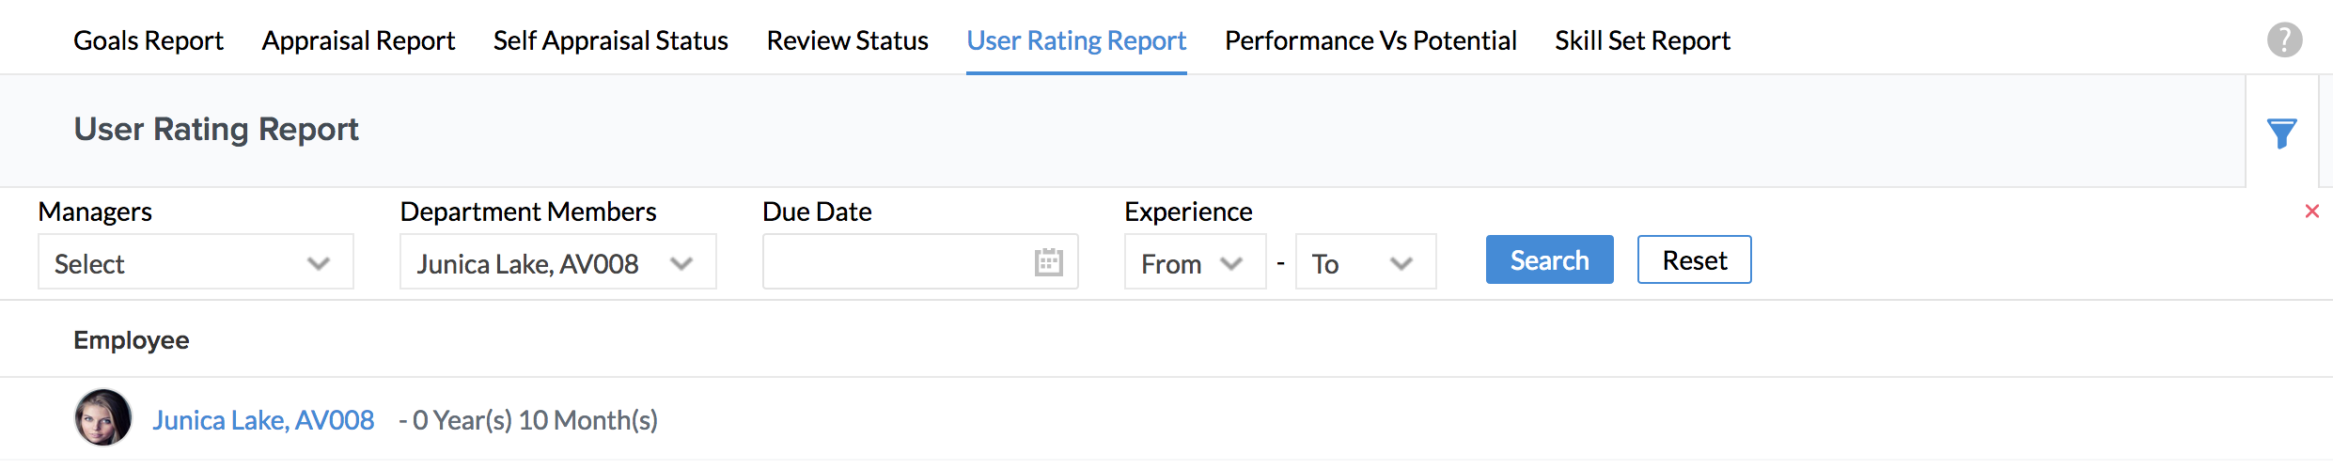The height and width of the screenshot is (470, 2333).
Task: Click the help question mark icon
Action: coord(2284,39)
